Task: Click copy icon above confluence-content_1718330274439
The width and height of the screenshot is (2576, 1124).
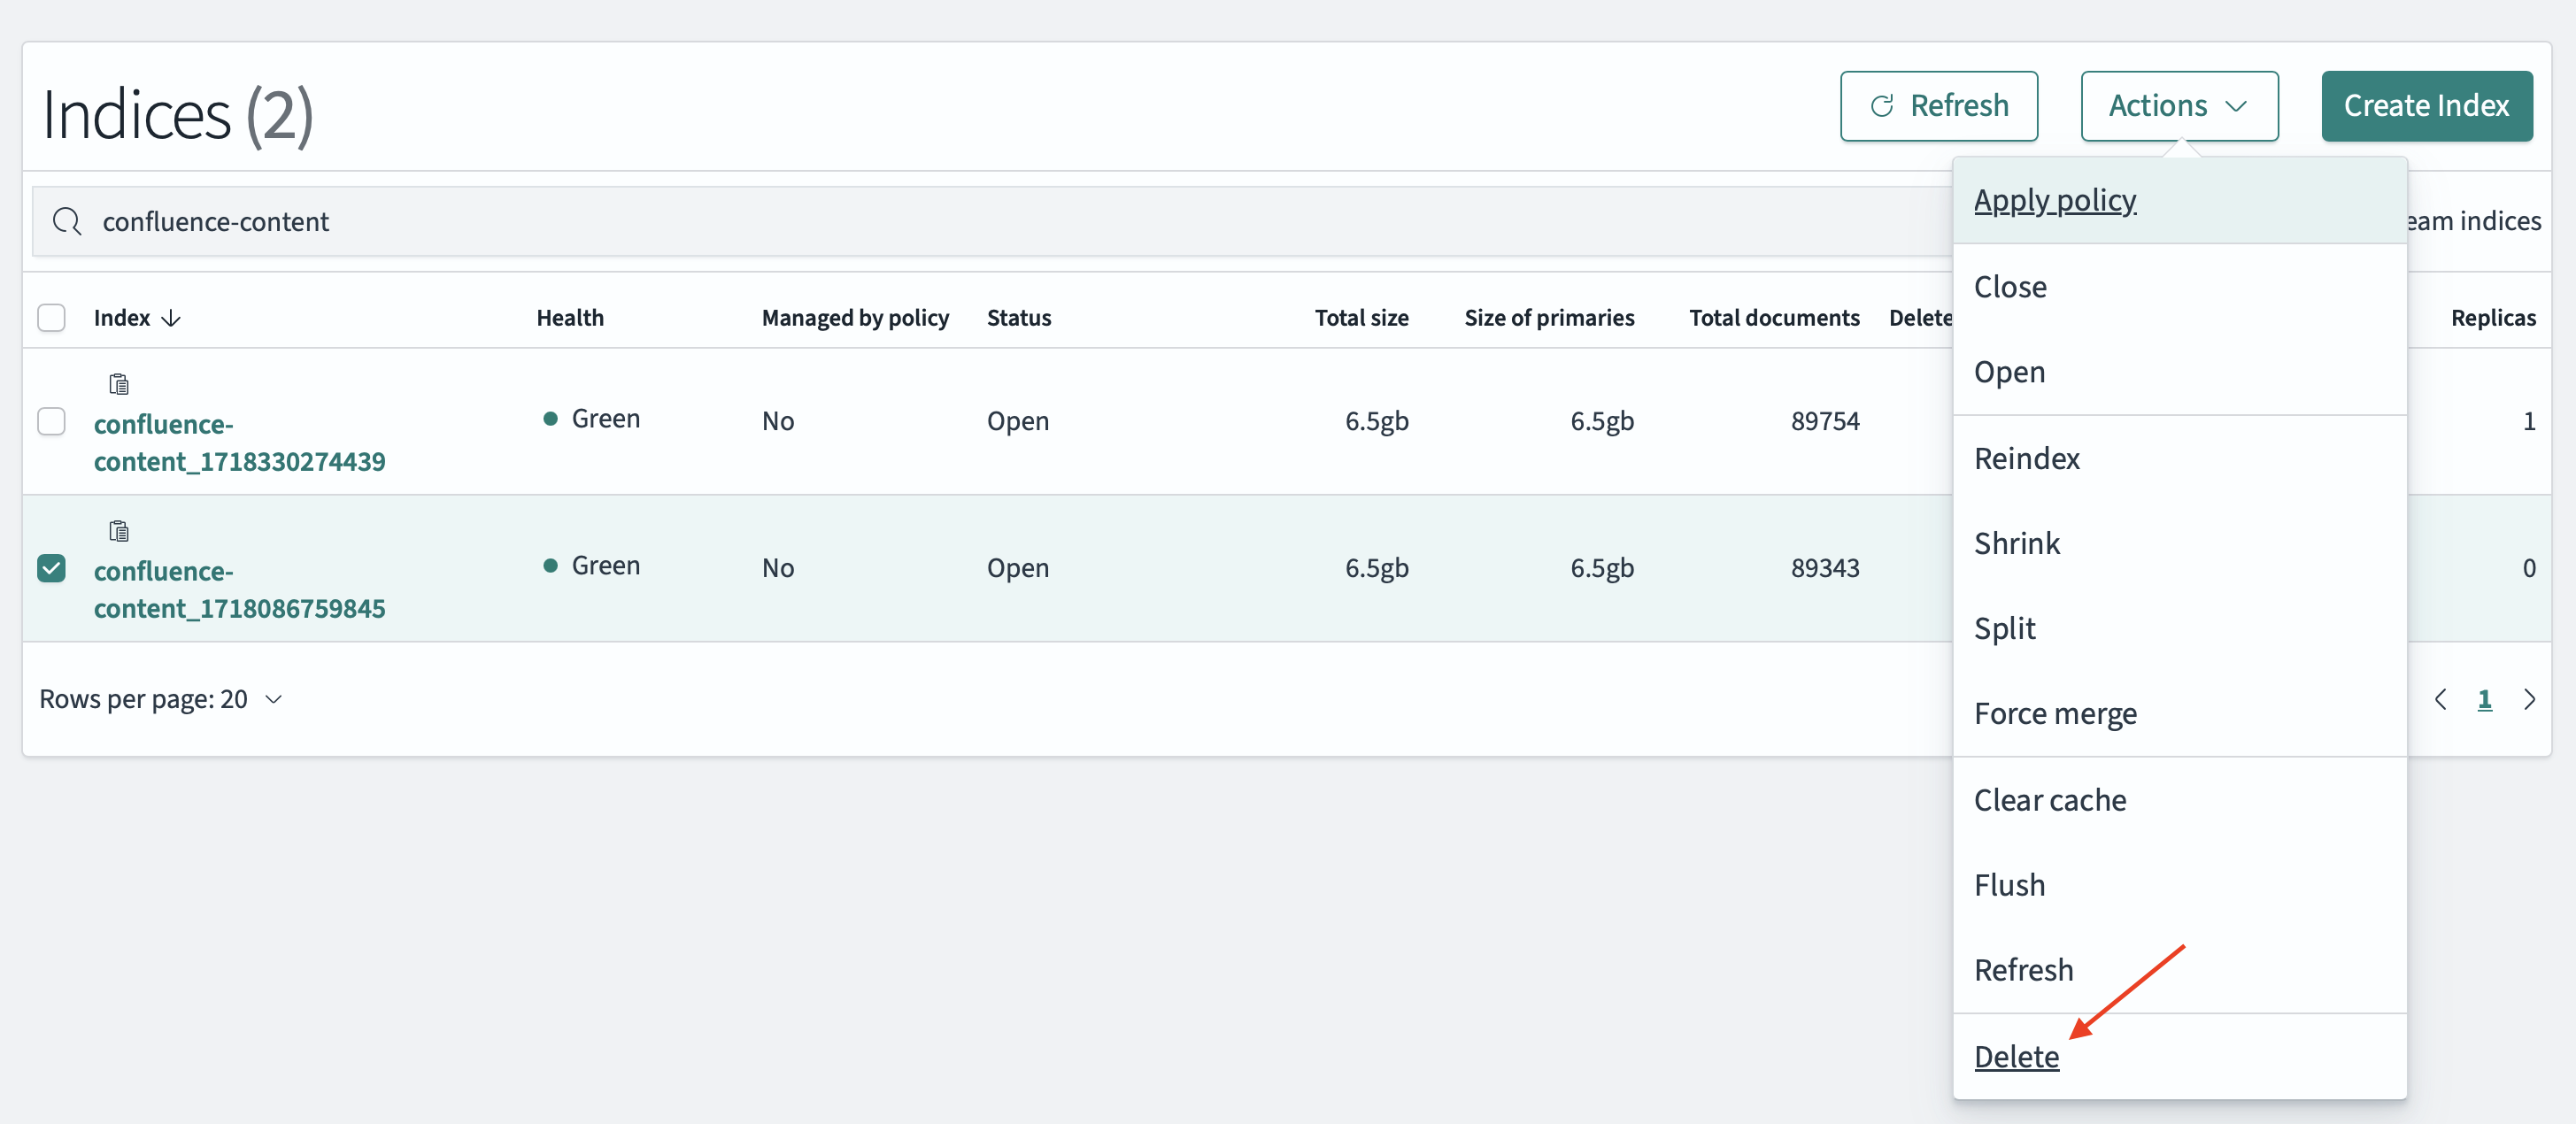Action: tap(119, 384)
